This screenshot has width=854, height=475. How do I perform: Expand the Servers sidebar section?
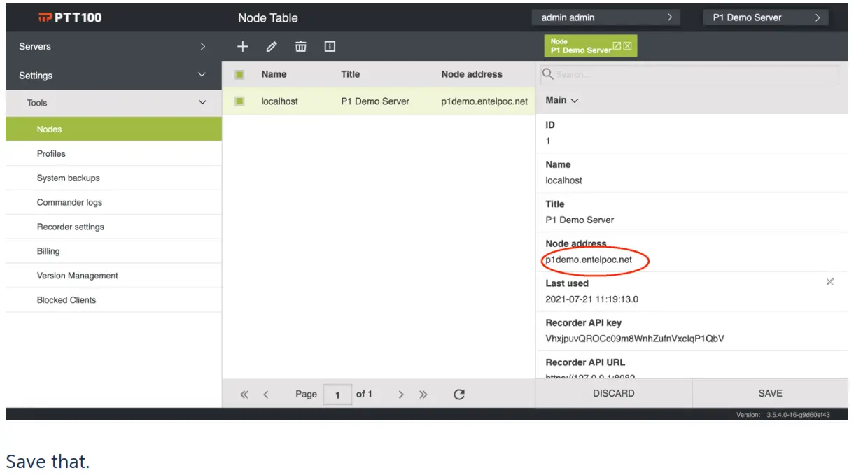pyautogui.click(x=113, y=47)
